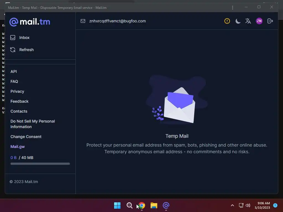Open the API link
Image resolution: width=283 pixels, height=212 pixels.
coord(14,71)
